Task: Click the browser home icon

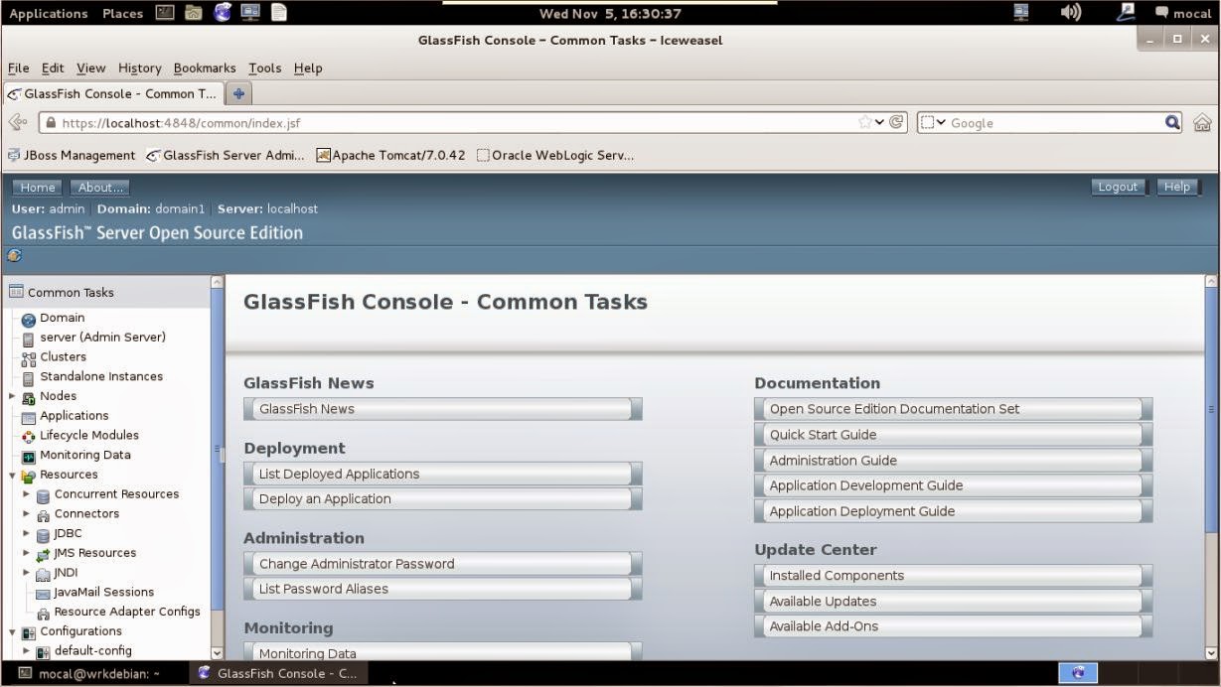Action: pos(1202,123)
